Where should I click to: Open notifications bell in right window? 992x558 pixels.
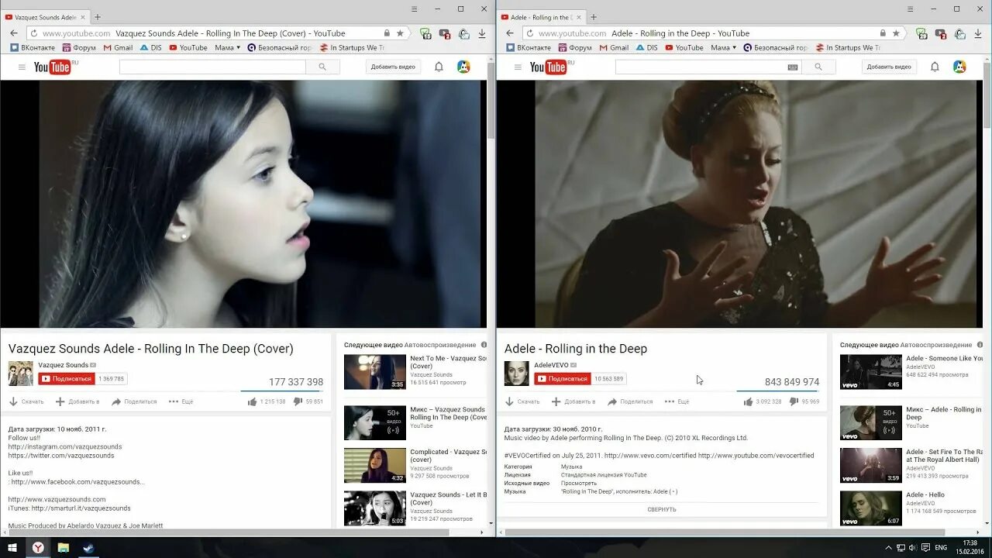tap(935, 67)
